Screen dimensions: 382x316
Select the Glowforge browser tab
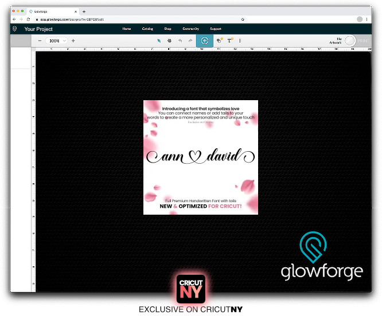[52, 11]
